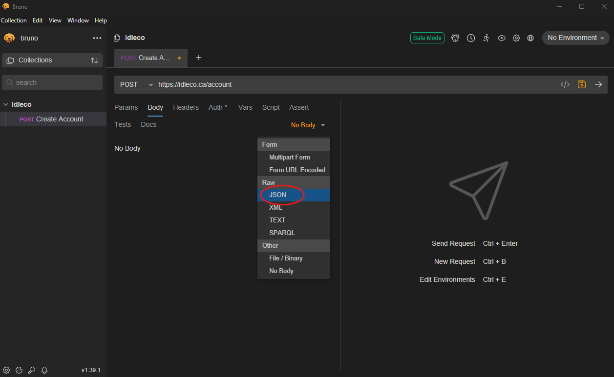
Task: Open the cookies icon in bottom bar
Action: pyautogui.click(x=19, y=370)
